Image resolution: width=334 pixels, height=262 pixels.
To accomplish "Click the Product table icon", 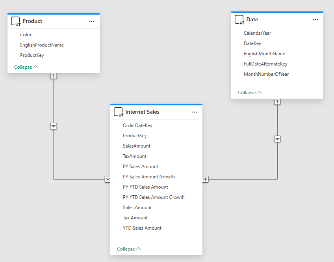I will click(15, 21).
